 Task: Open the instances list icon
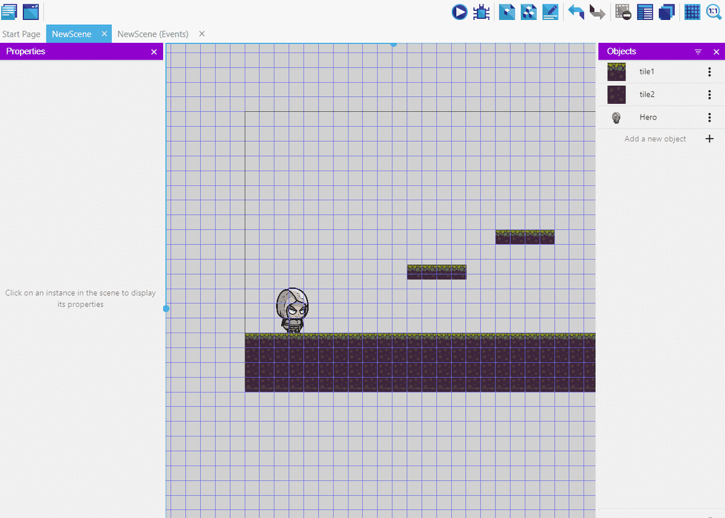pos(645,11)
